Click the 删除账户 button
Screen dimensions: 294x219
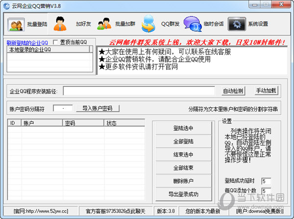point(183,181)
